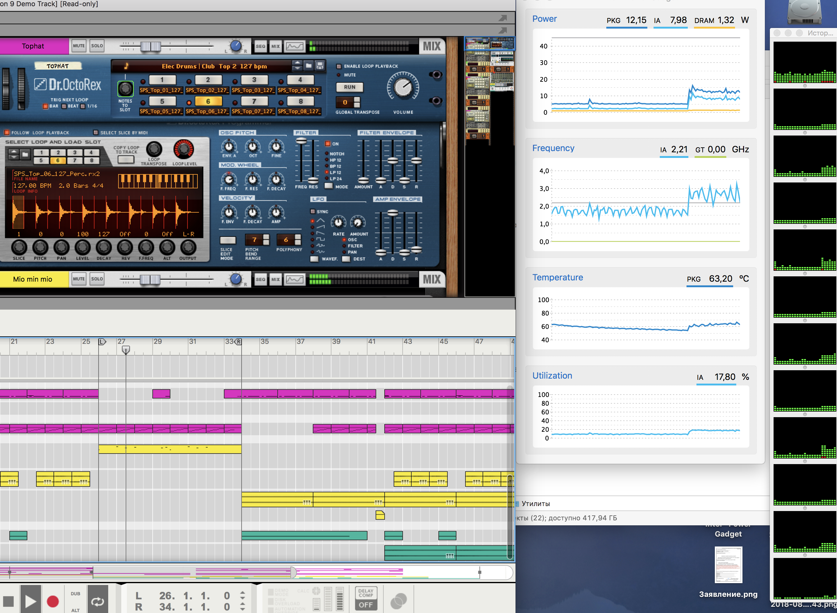
Task: Toggle Follow Loop Playback checkbox
Action: (x=7, y=132)
